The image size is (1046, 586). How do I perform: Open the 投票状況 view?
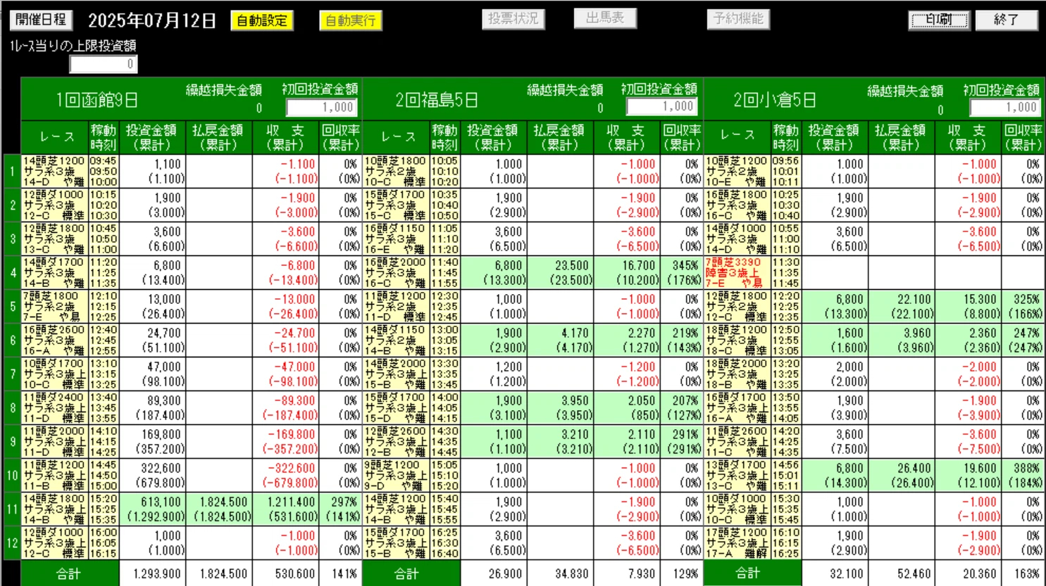pos(513,19)
